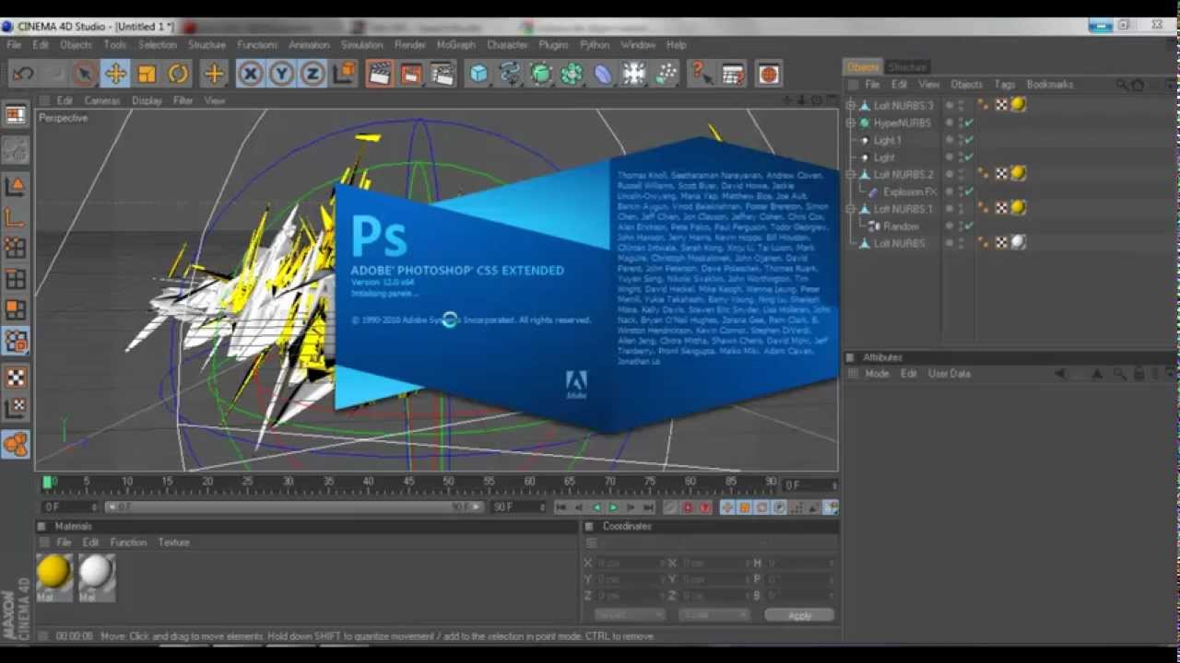This screenshot has height=663, width=1180.
Task: Collapse the Loft NURBS.1 tree node
Action: pyautogui.click(x=851, y=209)
